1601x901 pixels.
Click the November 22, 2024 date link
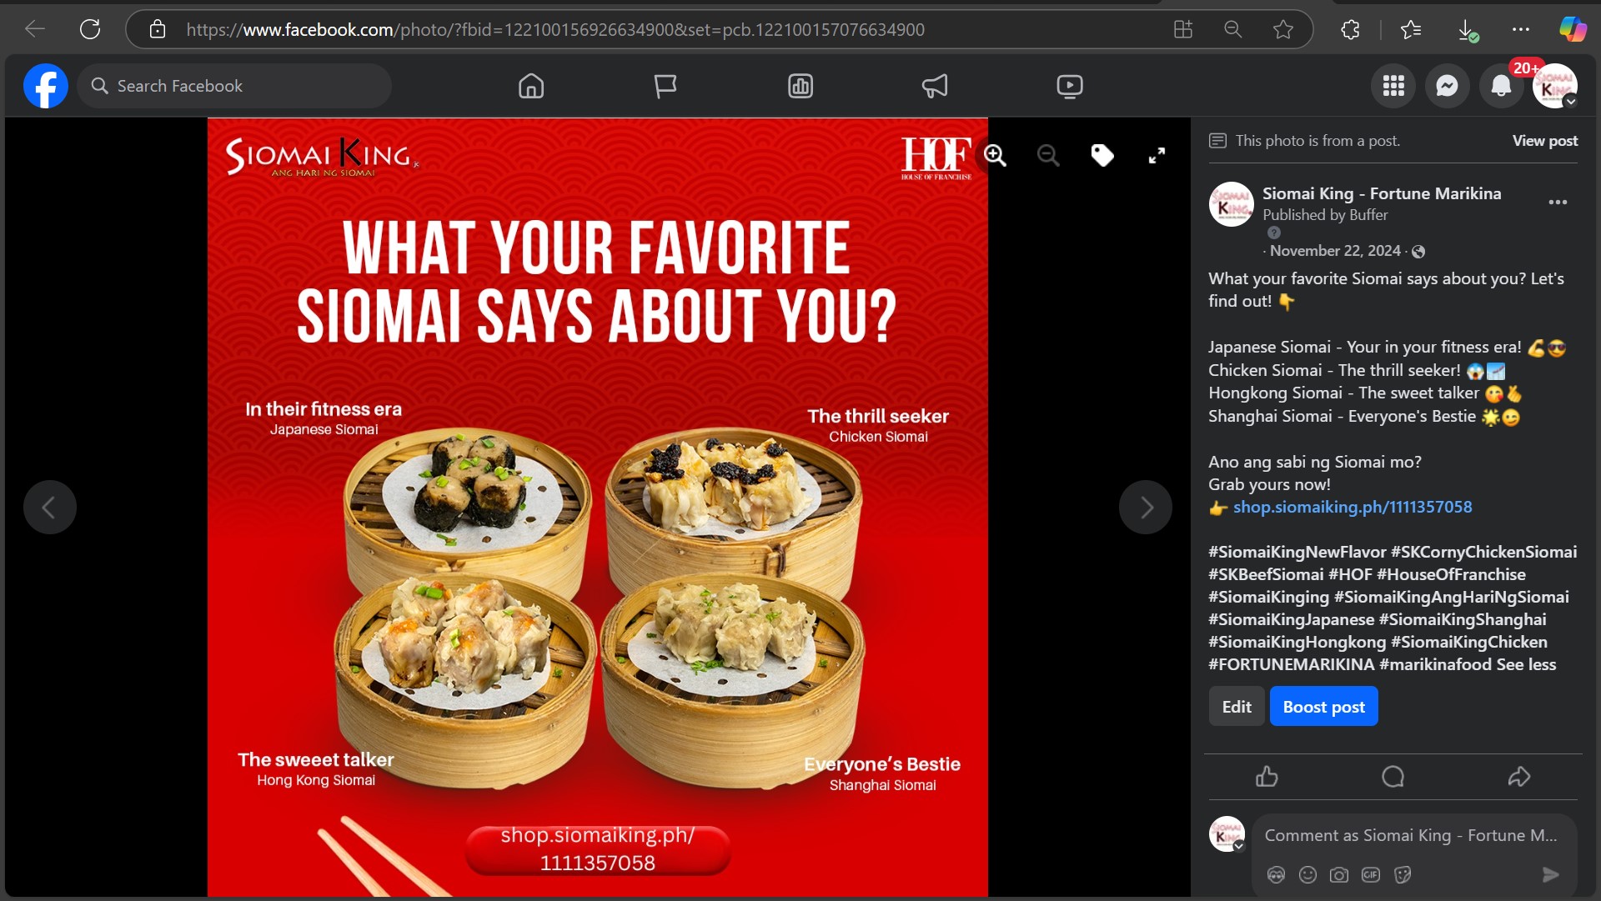pos(1335,251)
